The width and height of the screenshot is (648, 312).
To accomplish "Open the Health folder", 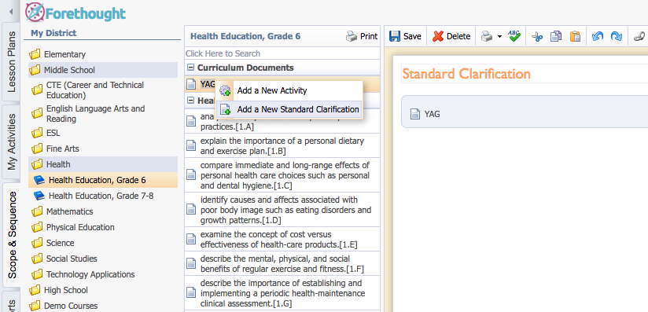I will [x=103, y=164].
